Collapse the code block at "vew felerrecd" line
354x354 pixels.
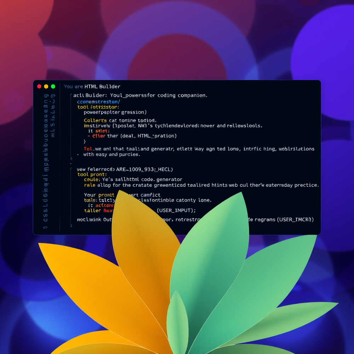click(71, 169)
